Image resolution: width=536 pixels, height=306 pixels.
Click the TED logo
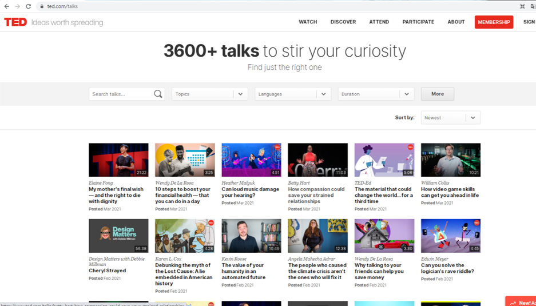[15, 22]
